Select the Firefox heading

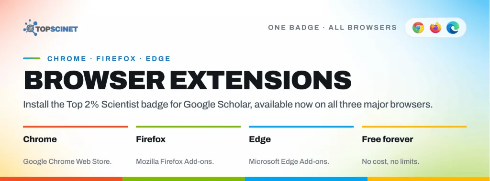[151, 139]
